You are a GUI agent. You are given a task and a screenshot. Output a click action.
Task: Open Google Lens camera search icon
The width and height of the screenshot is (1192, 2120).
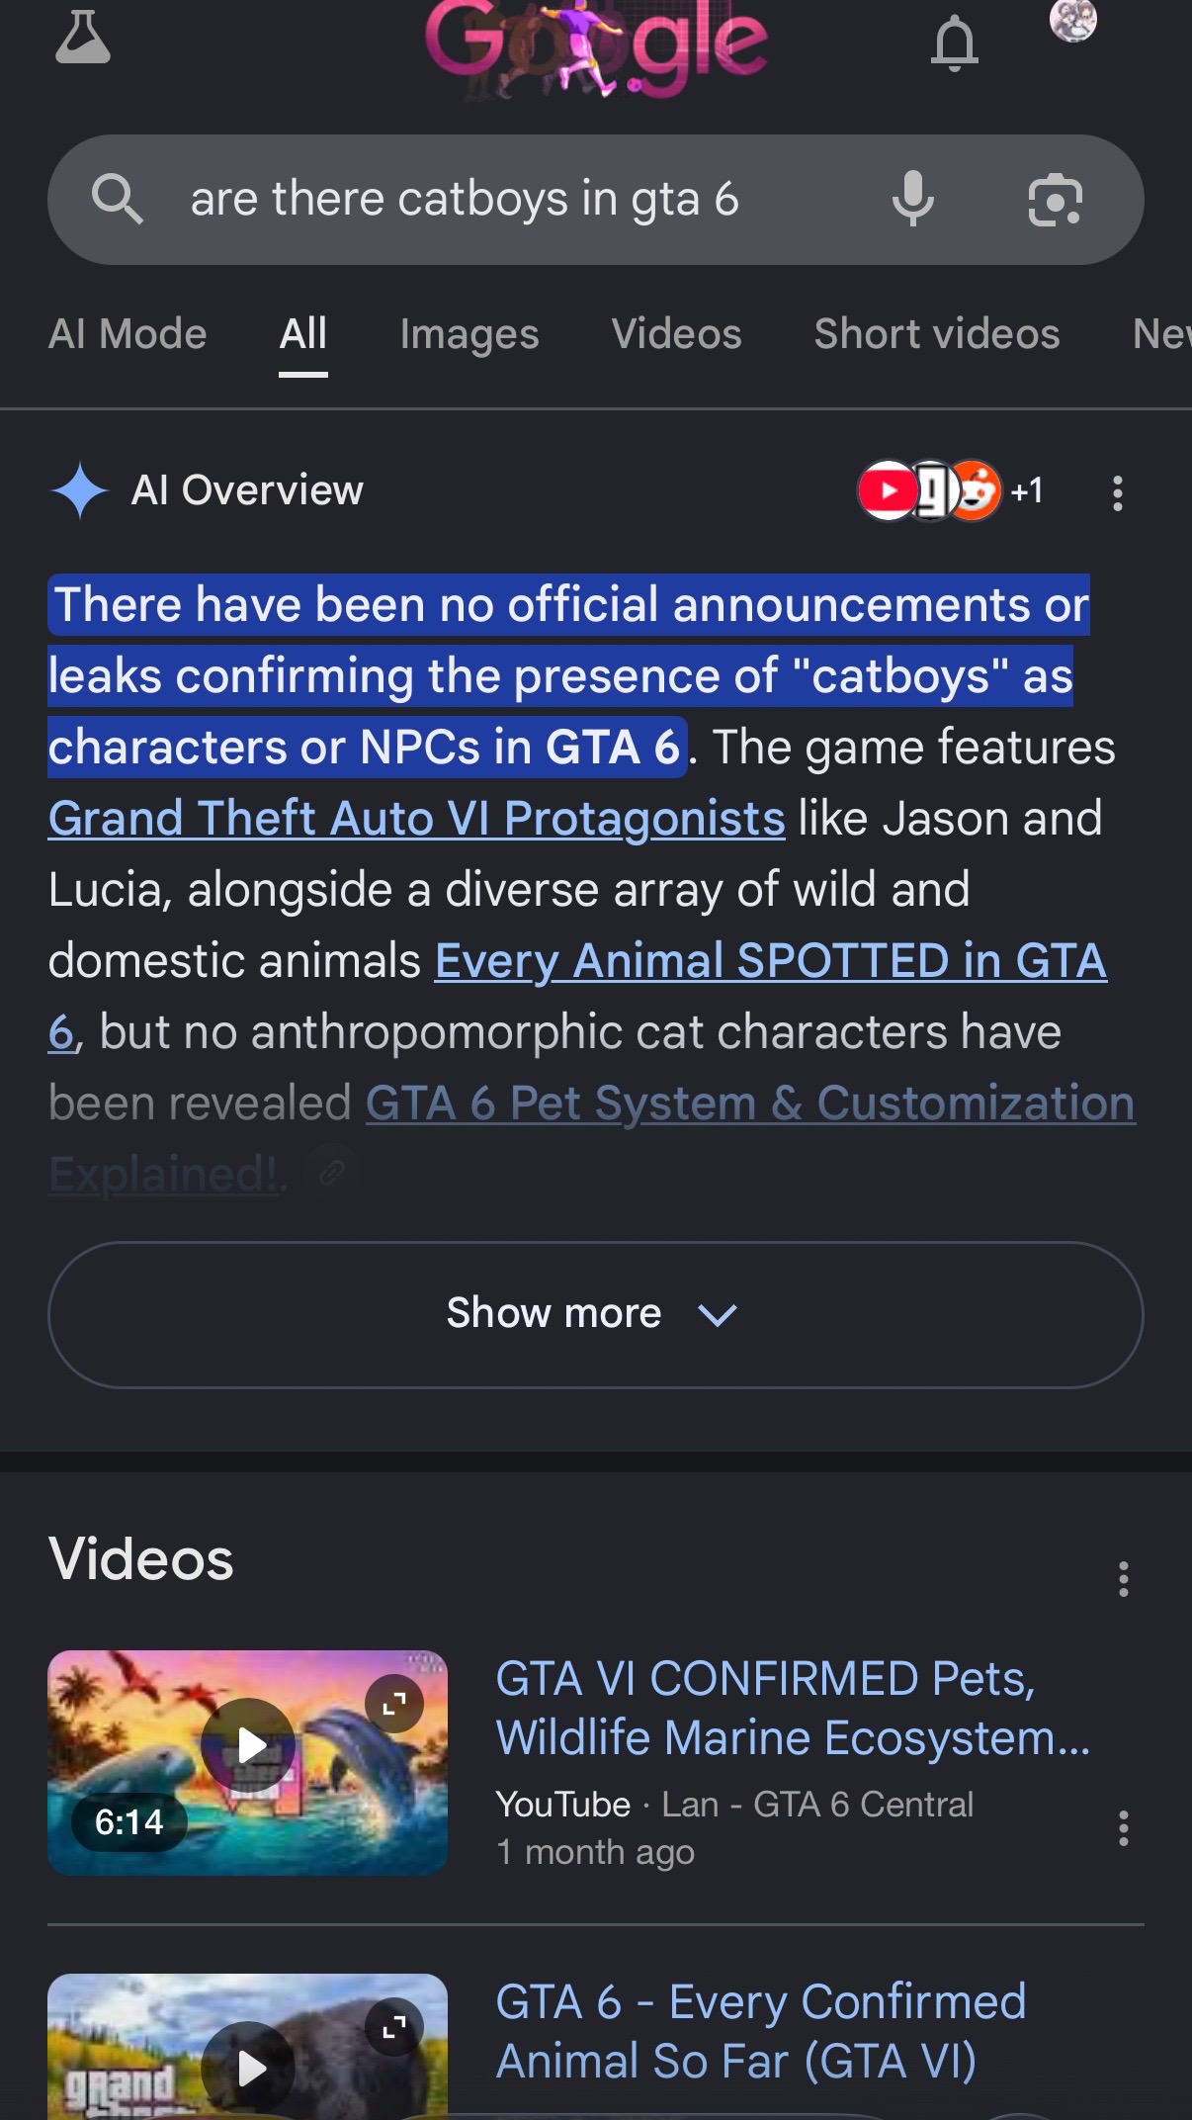tap(1055, 200)
